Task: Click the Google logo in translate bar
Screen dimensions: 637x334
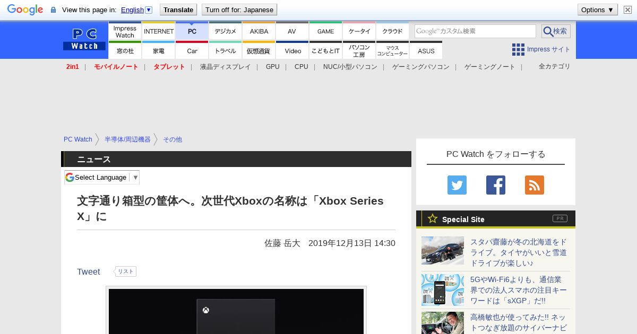Action: (25, 10)
